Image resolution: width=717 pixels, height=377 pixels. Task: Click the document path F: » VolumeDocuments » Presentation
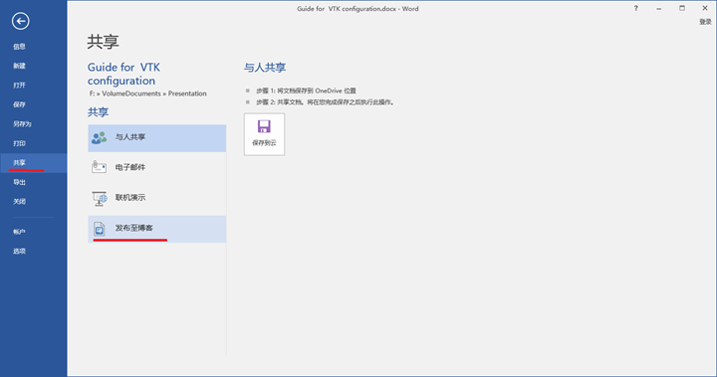148,94
